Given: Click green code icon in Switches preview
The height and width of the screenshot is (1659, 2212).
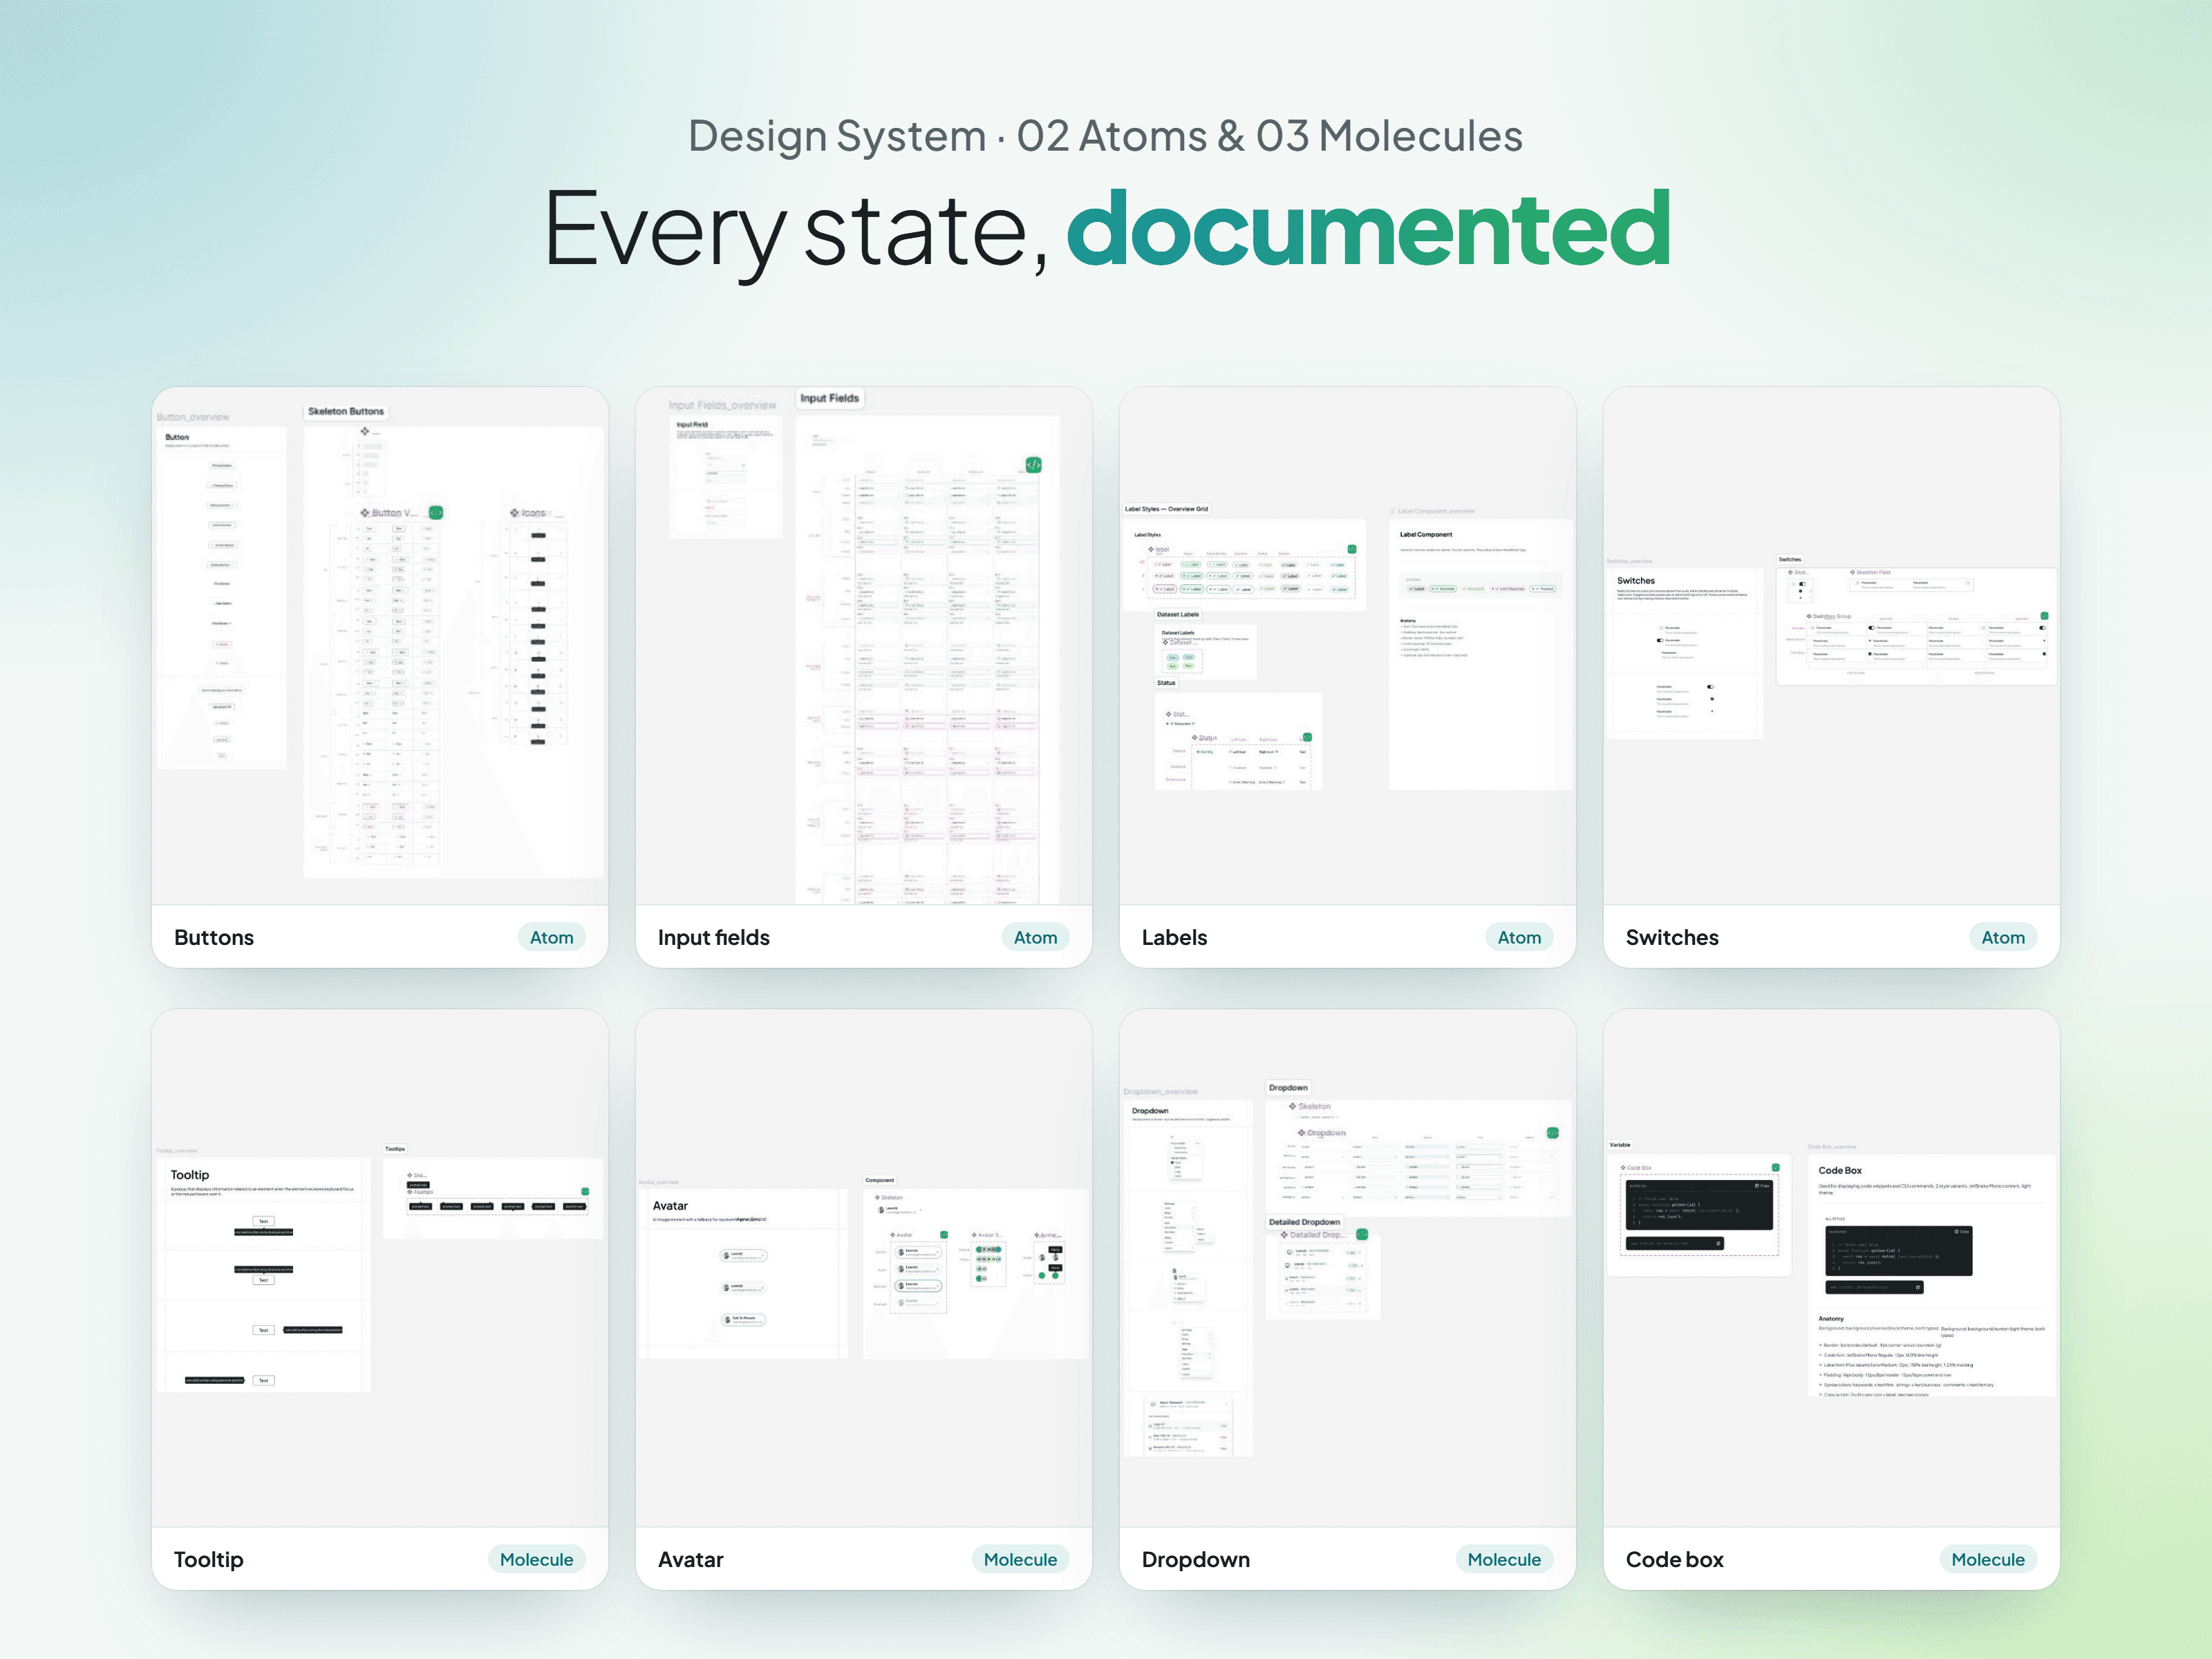Looking at the screenshot, I should (2044, 616).
